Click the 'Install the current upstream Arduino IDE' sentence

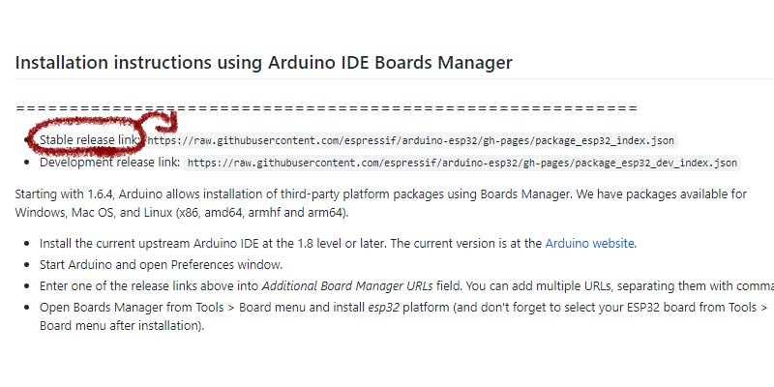(x=338, y=244)
